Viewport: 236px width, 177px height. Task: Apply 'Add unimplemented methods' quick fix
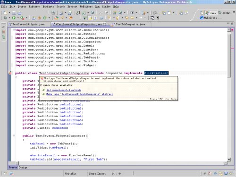pos(64,90)
